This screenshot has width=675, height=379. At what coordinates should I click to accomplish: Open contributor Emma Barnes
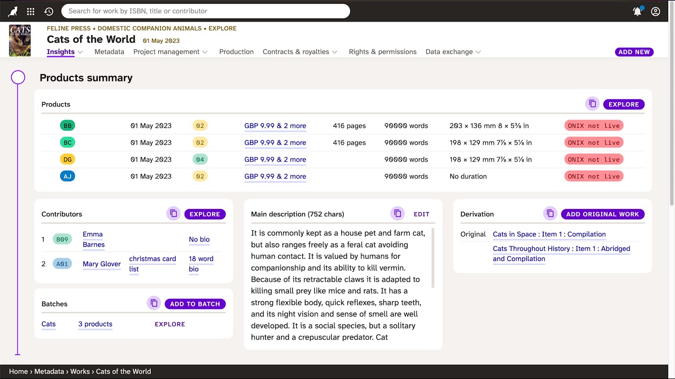click(x=94, y=240)
